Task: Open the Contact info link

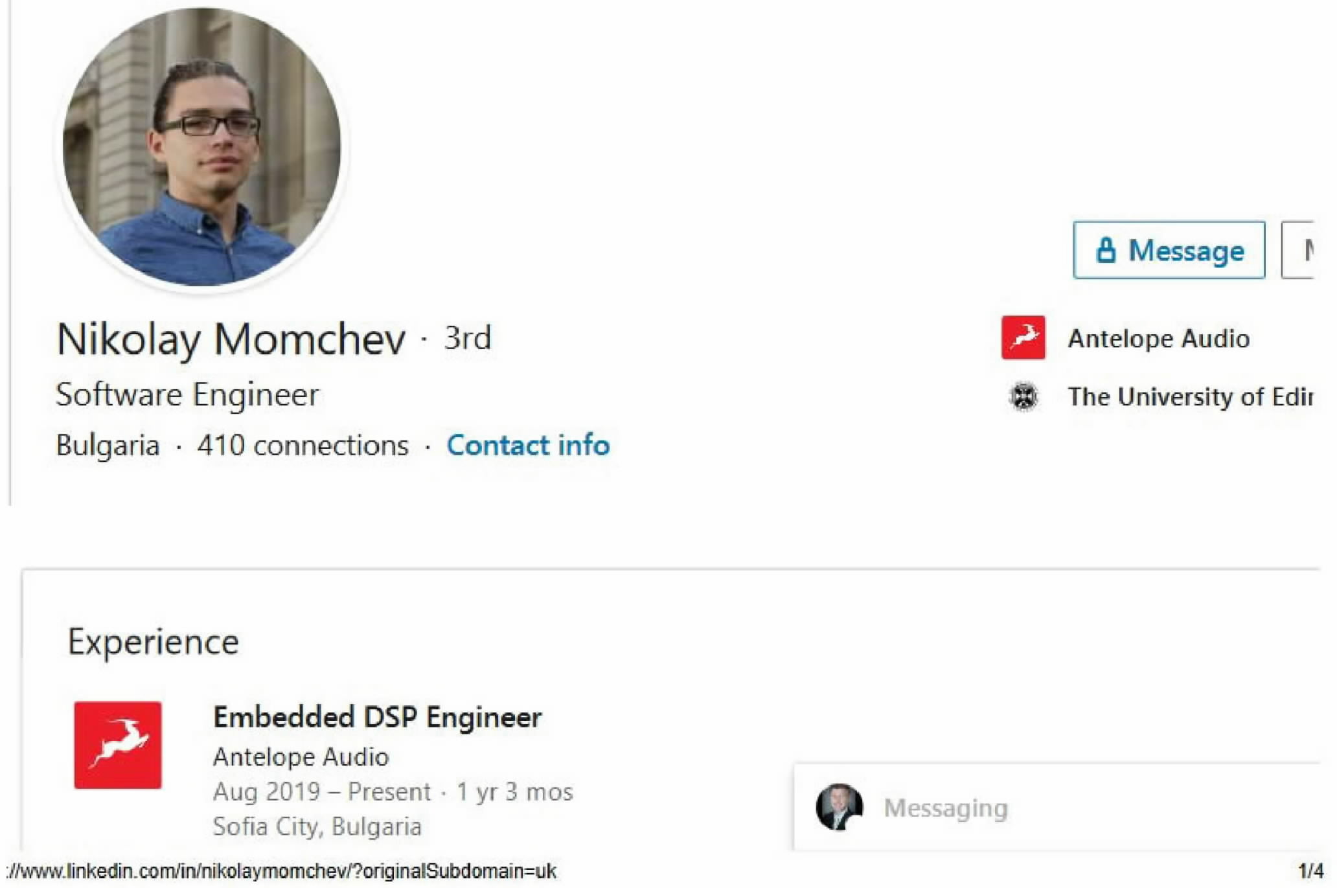Action: click(x=528, y=446)
